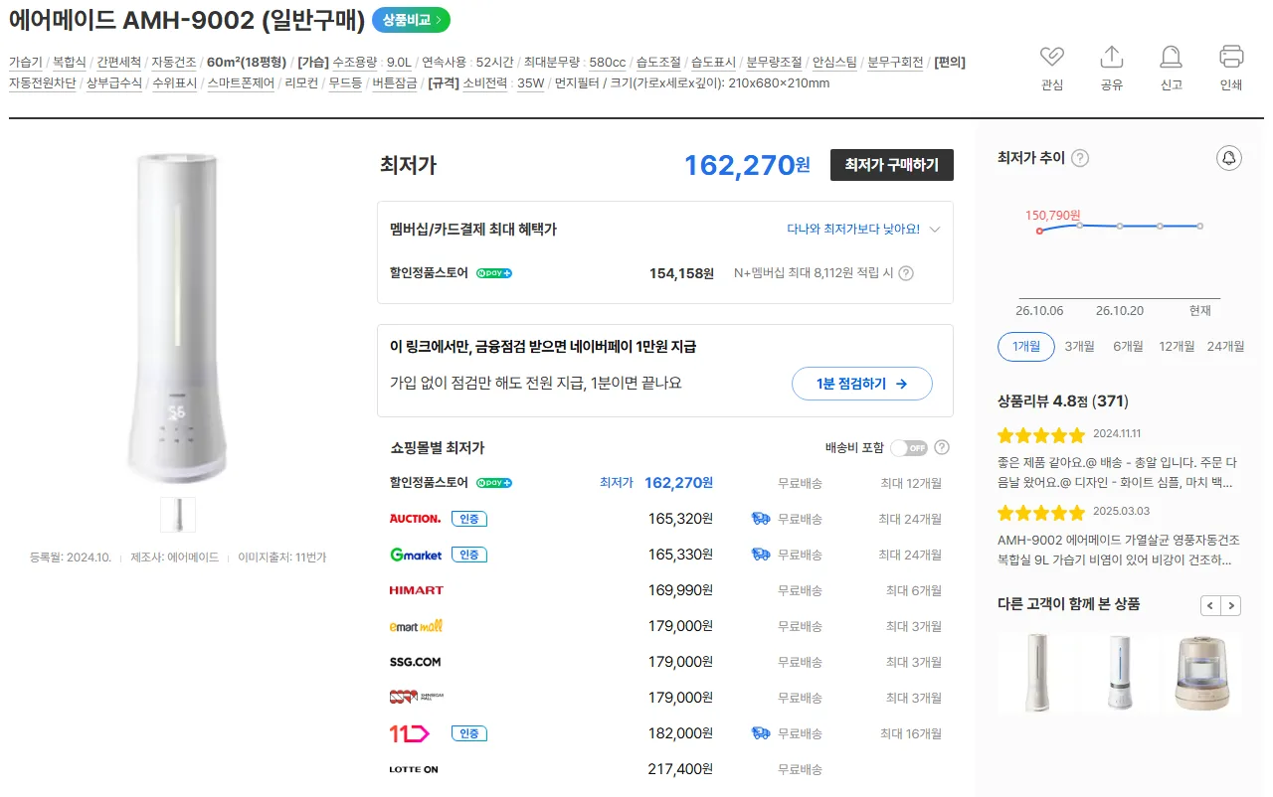This screenshot has height=797, width=1273.
Task: Click 이미지출처: 11번가 text
Action: tap(281, 558)
